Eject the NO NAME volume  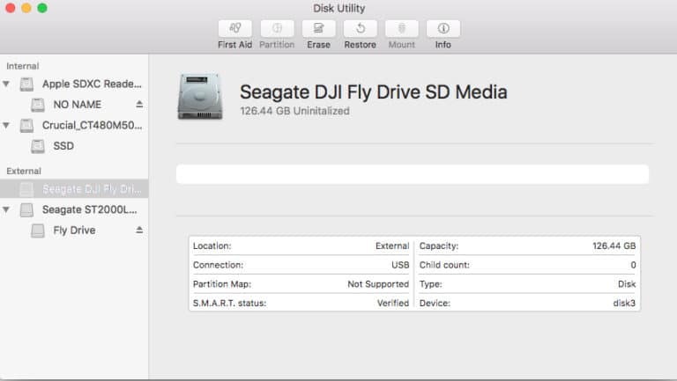coord(139,105)
